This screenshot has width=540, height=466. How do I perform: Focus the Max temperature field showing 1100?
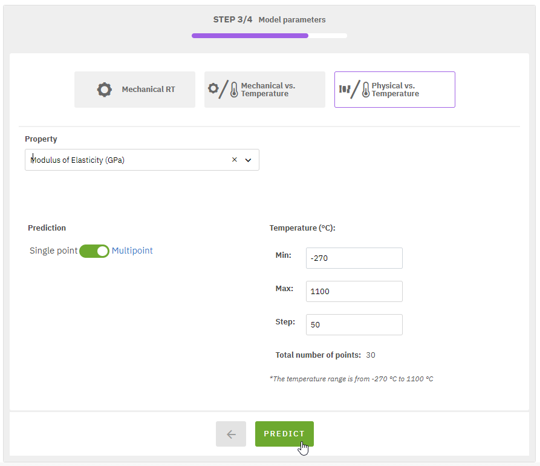(354, 291)
